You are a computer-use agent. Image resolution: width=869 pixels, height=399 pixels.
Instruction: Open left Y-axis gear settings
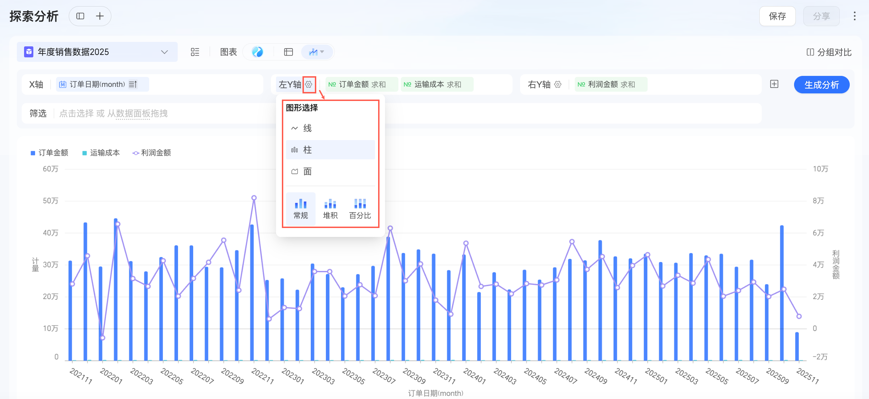coord(309,84)
